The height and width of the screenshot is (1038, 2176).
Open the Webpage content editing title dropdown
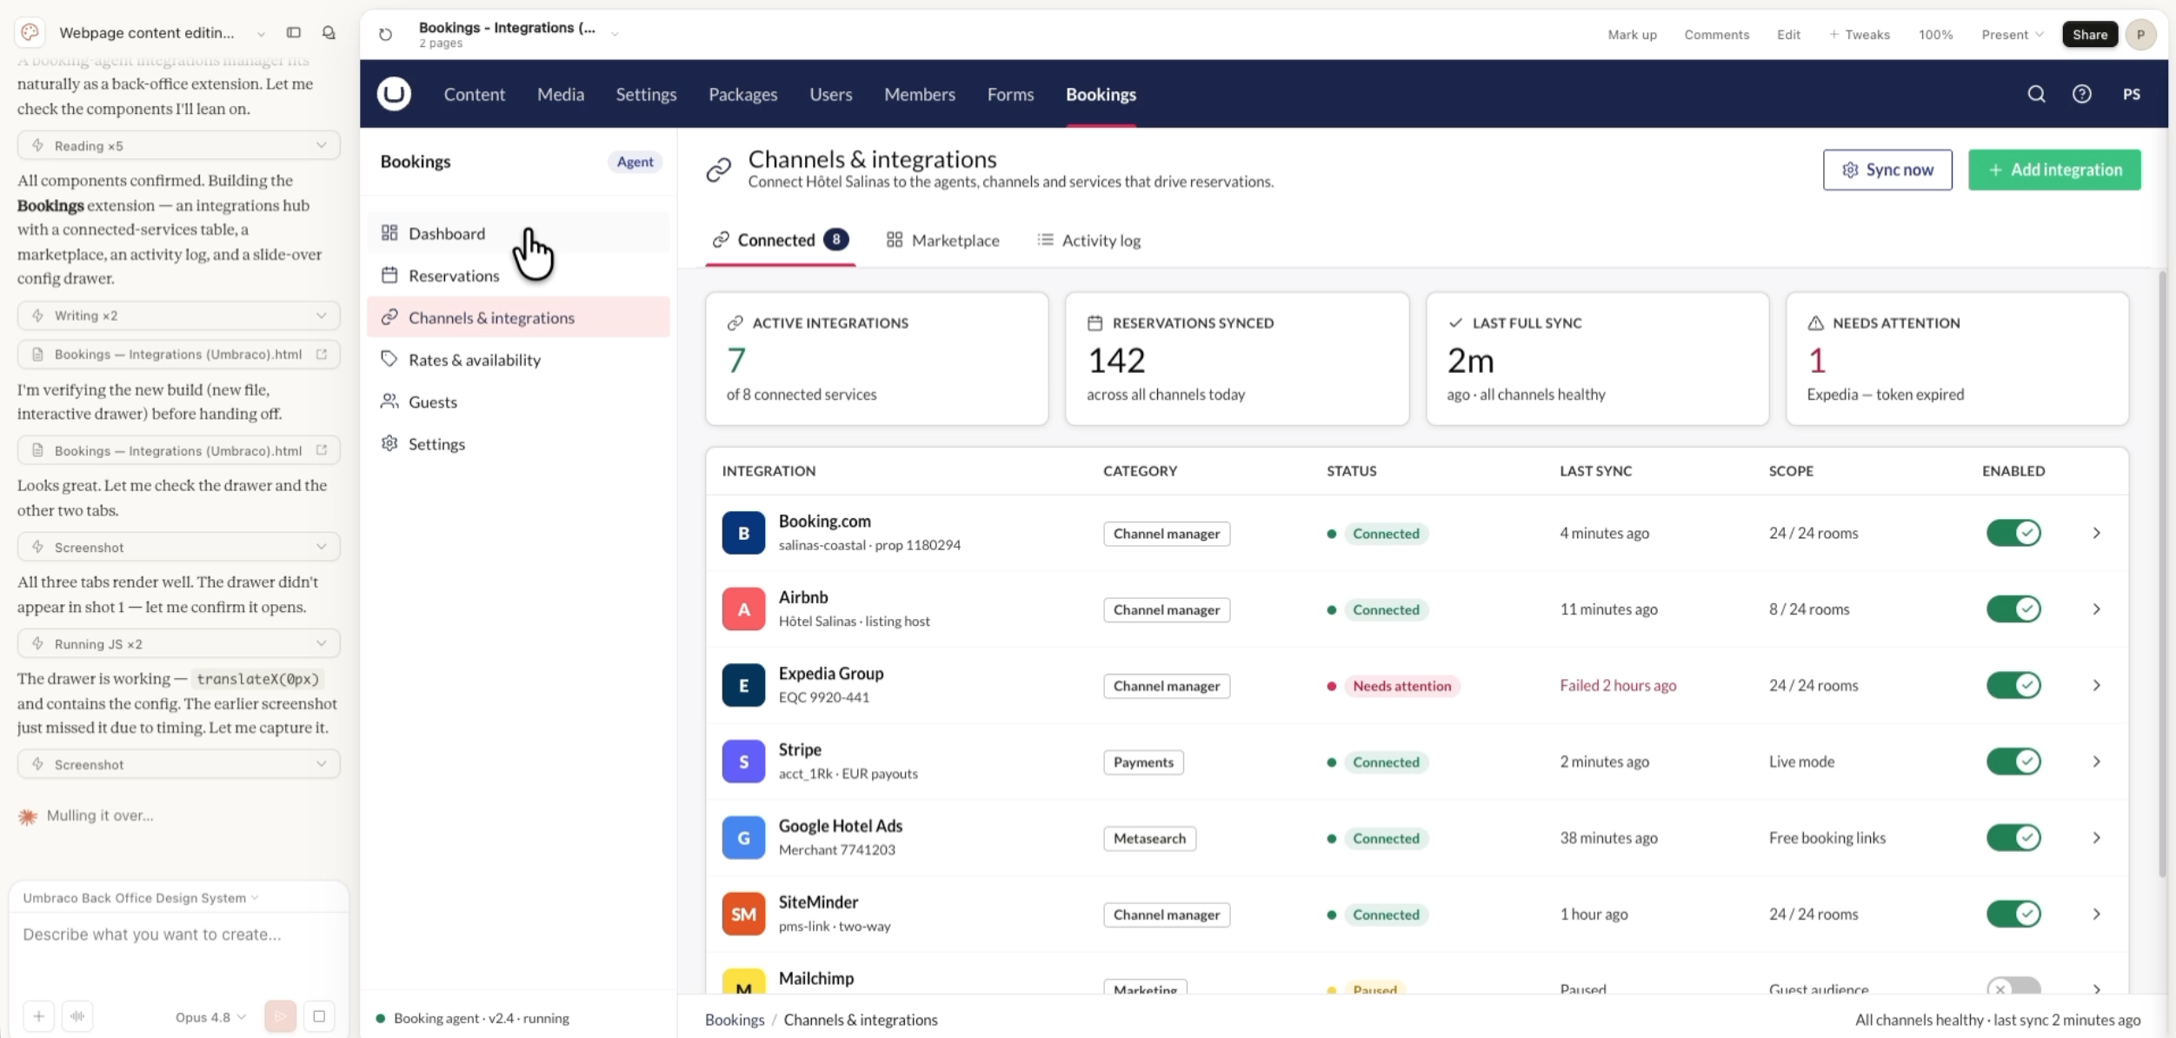(x=261, y=34)
